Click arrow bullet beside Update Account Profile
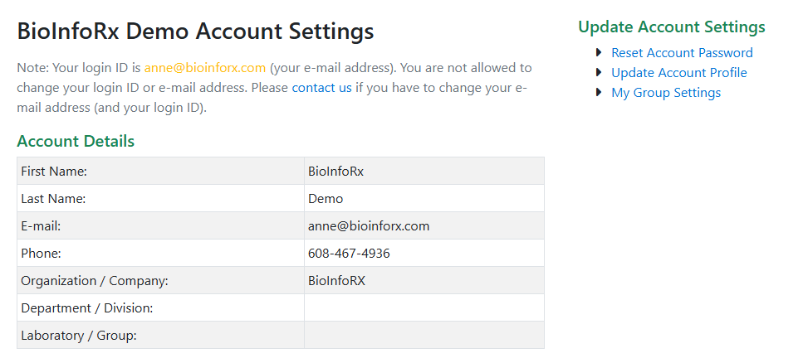The image size is (803, 363). (600, 73)
